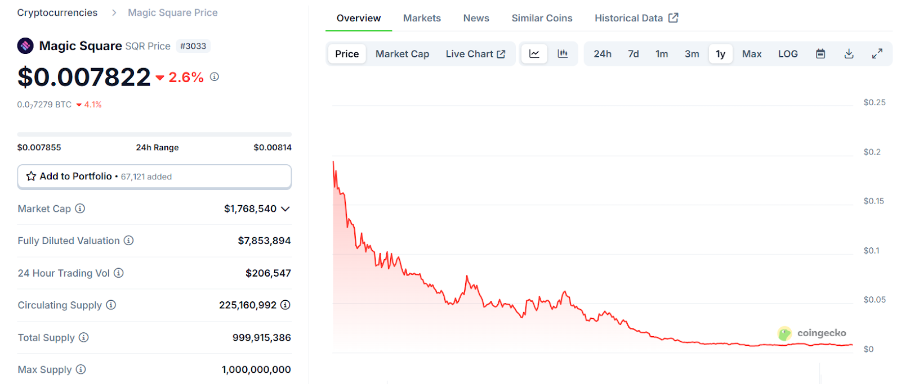
Task: Expand the Market Cap value chevron
Action: pyautogui.click(x=286, y=209)
